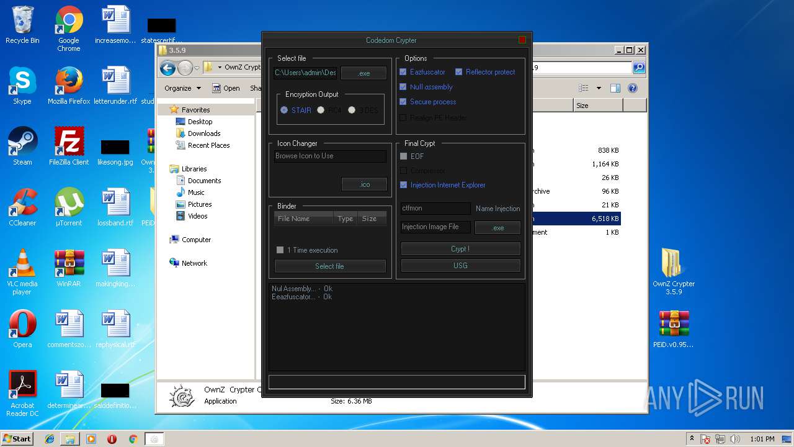Click Injection Image File input field

[435, 227]
